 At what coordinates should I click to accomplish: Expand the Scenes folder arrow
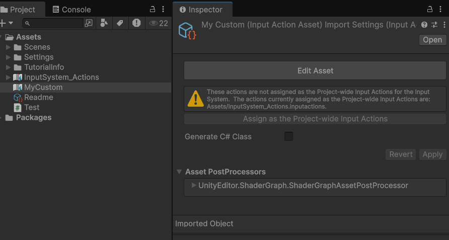(8, 47)
